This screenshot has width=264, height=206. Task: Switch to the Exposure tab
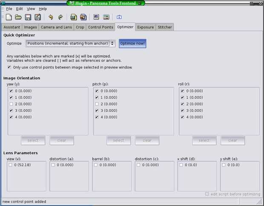coord(145,27)
